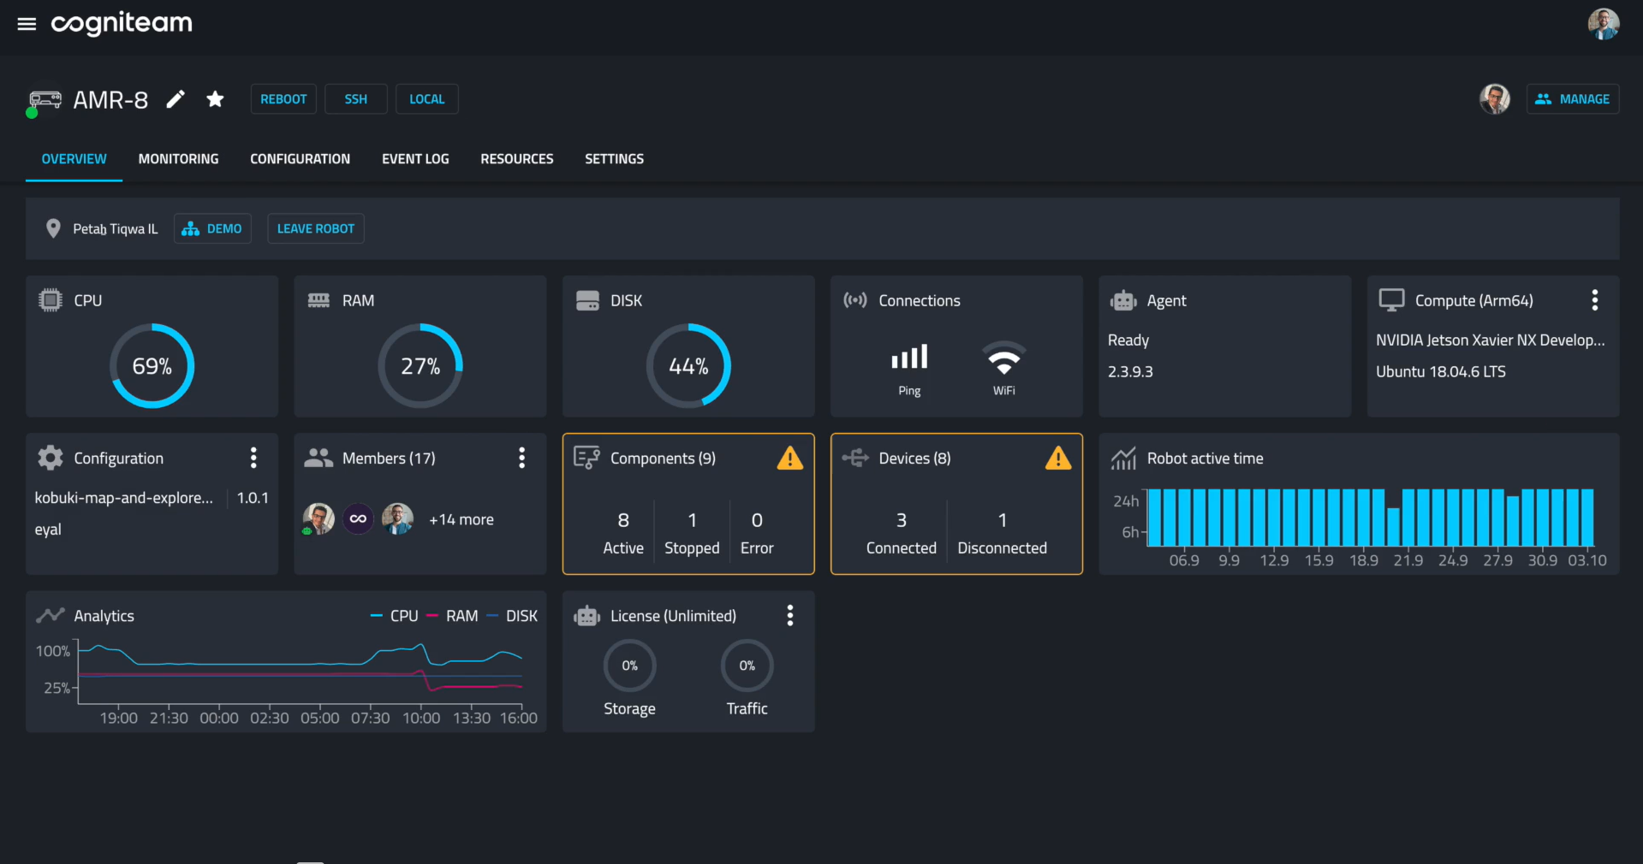This screenshot has width=1643, height=864.
Task: Open the Configuration card options menu
Action: (x=253, y=458)
